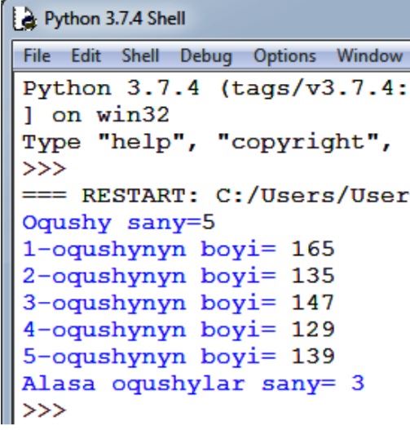Image resolution: width=410 pixels, height=430 pixels.
Task: Click the Python version banner line
Action: pos(216,89)
